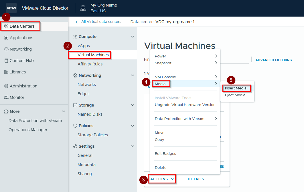Click the Storage disk icon
This screenshot has height=192, width=304.
pyautogui.click(x=75, y=105)
